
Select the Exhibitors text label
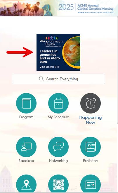pyautogui.click(x=91, y=161)
